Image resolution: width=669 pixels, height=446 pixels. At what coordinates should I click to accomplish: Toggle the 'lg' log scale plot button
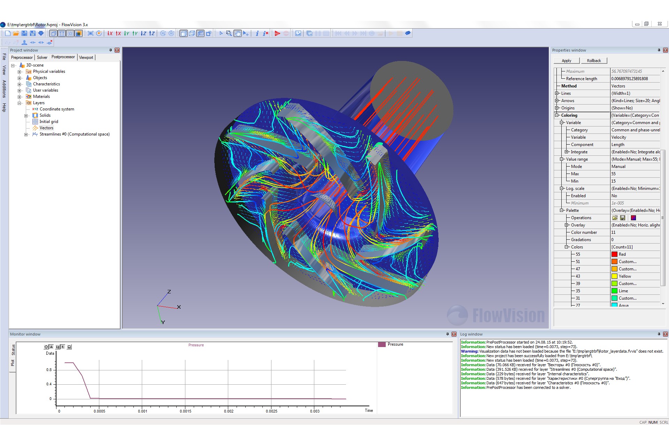click(x=58, y=347)
